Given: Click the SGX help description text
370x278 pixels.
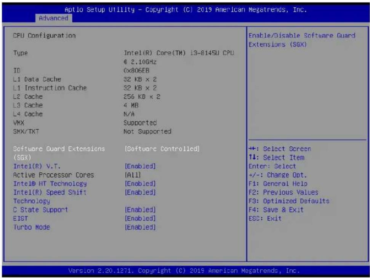Looking at the screenshot, I should (302, 40).
